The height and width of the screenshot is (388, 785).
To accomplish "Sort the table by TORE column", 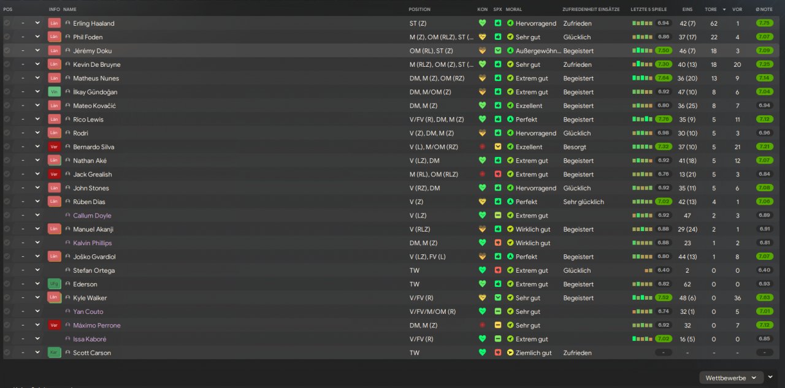I will click(711, 9).
